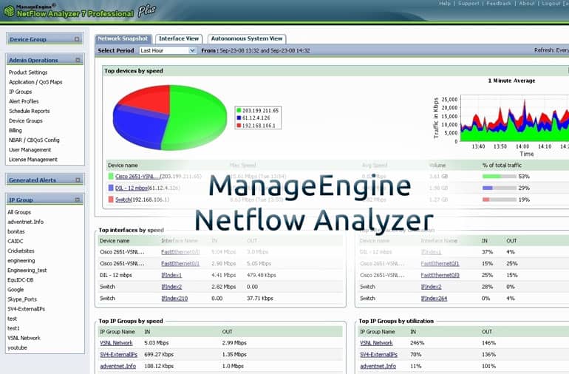Viewport: 569px width, 374px height.
Task: Open Product Settings in Admin Operations
Action: coord(28,72)
